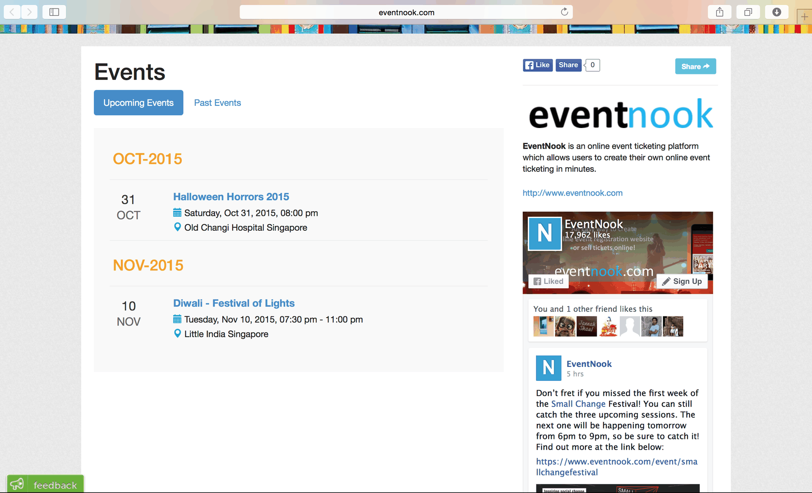
Task: Open Diwali - Festival of Lights event
Action: coord(234,303)
